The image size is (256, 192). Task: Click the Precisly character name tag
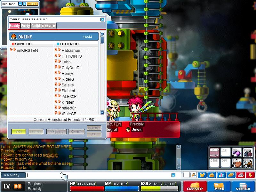click(x=137, y=124)
